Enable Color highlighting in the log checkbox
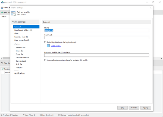This screenshot has width=163, height=117. tap(45, 42)
